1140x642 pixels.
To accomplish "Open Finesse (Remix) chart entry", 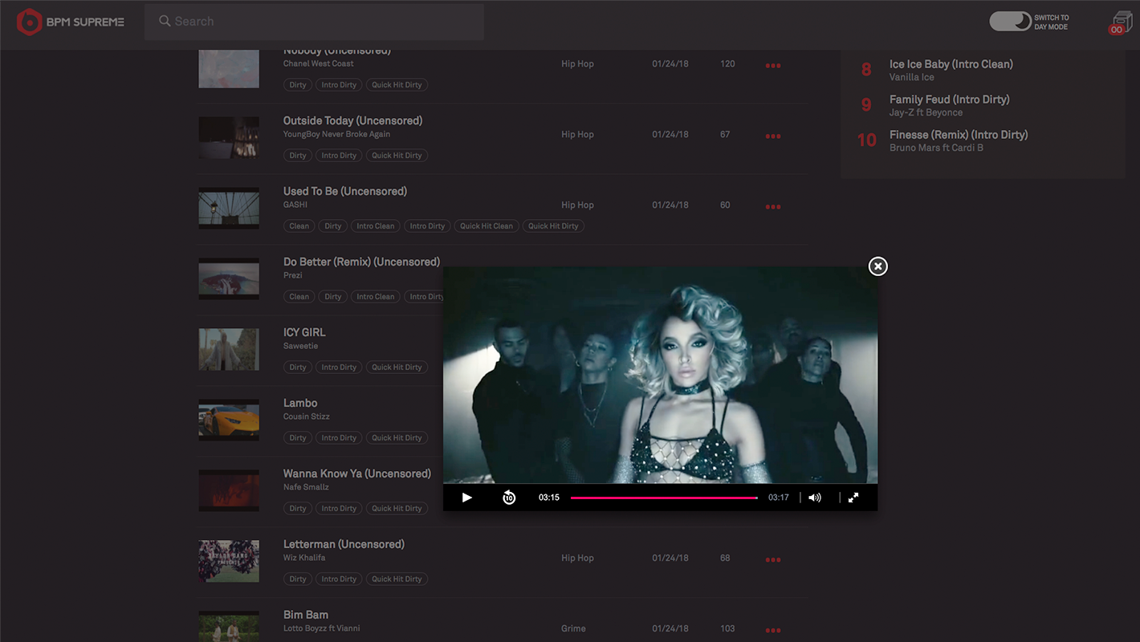I will (x=958, y=135).
